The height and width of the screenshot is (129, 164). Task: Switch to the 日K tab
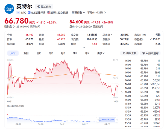[x=39, y=53]
